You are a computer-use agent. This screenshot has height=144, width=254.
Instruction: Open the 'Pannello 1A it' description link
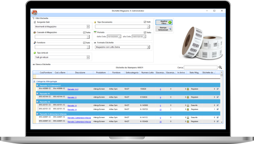coord(73,89)
